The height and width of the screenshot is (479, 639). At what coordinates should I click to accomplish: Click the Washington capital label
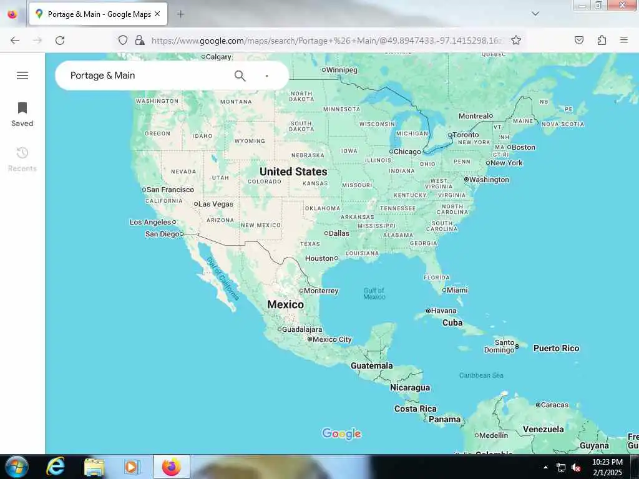pos(489,180)
